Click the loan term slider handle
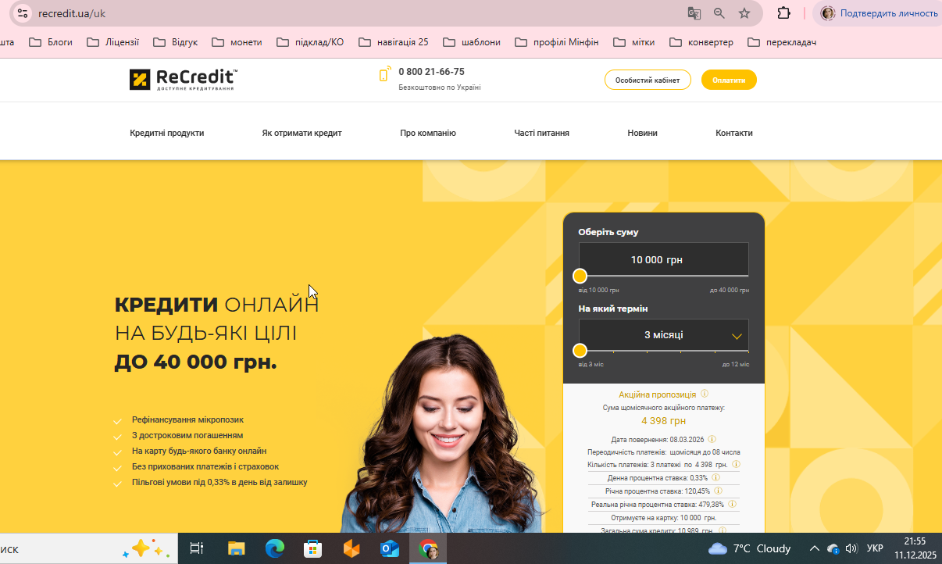Image resolution: width=942 pixels, height=564 pixels. (x=580, y=351)
